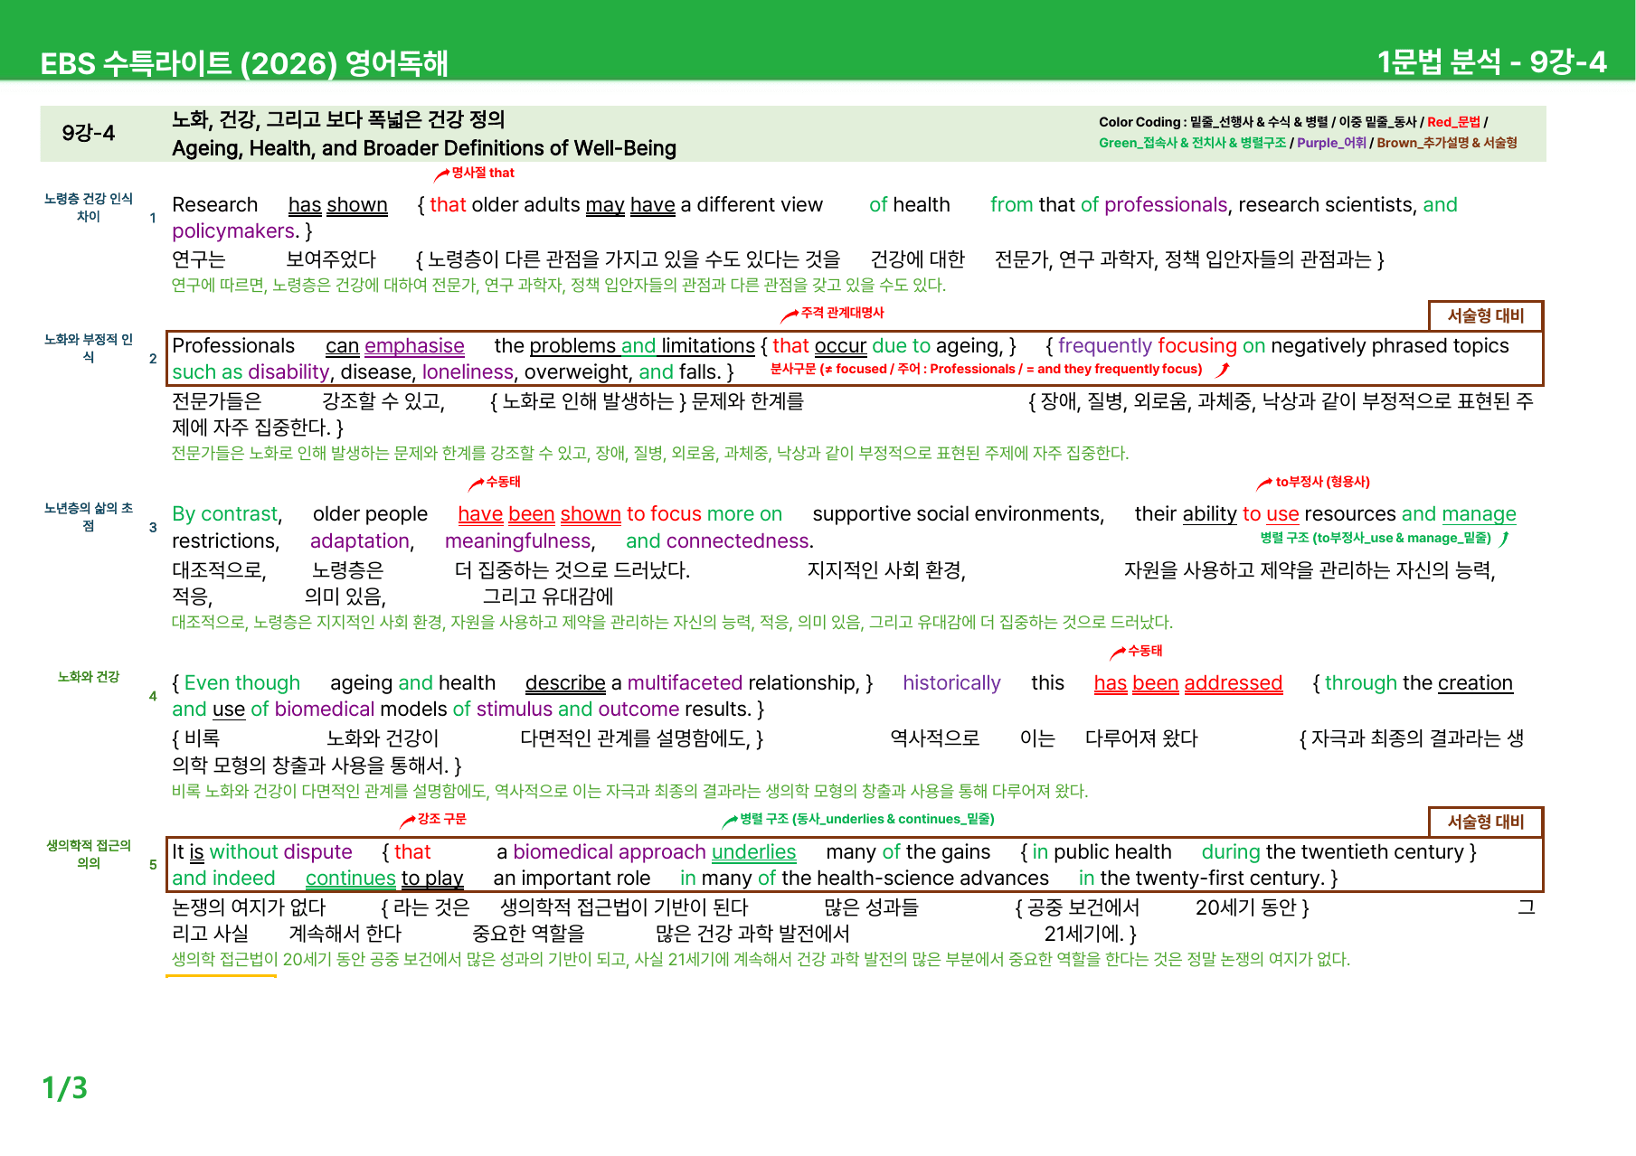Click the green translation starting '연구에 따르면'
This screenshot has height=1156, width=1636.
pos(559,286)
